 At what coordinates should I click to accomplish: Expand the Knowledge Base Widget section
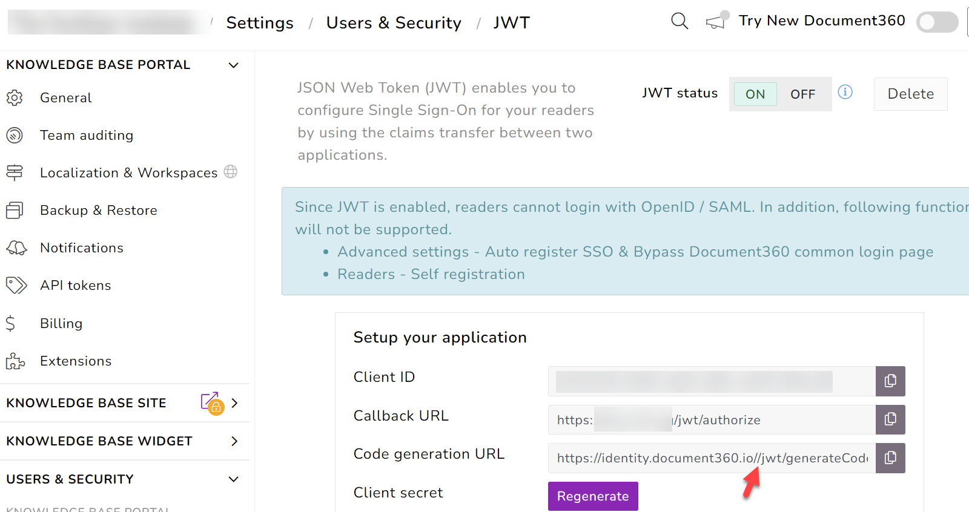[x=234, y=441]
